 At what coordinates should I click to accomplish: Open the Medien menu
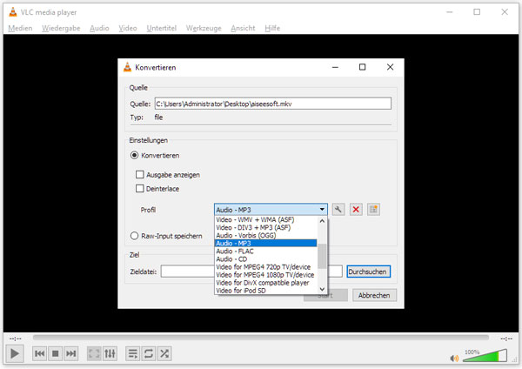(x=20, y=28)
